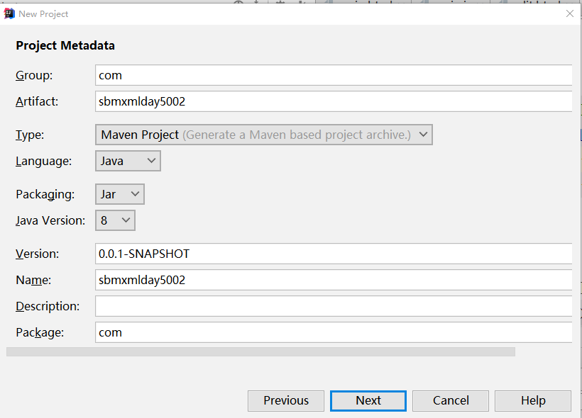Click the chevron arrow of Java Version

(126, 220)
